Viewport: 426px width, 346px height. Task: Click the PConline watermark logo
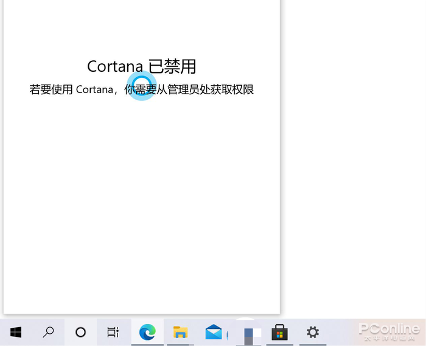389,329
